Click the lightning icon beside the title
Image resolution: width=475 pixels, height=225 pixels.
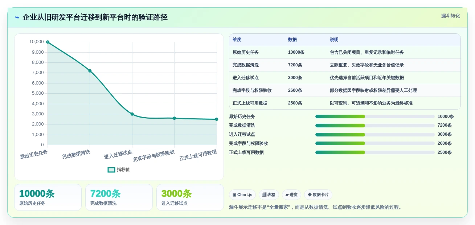coord(17,17)
